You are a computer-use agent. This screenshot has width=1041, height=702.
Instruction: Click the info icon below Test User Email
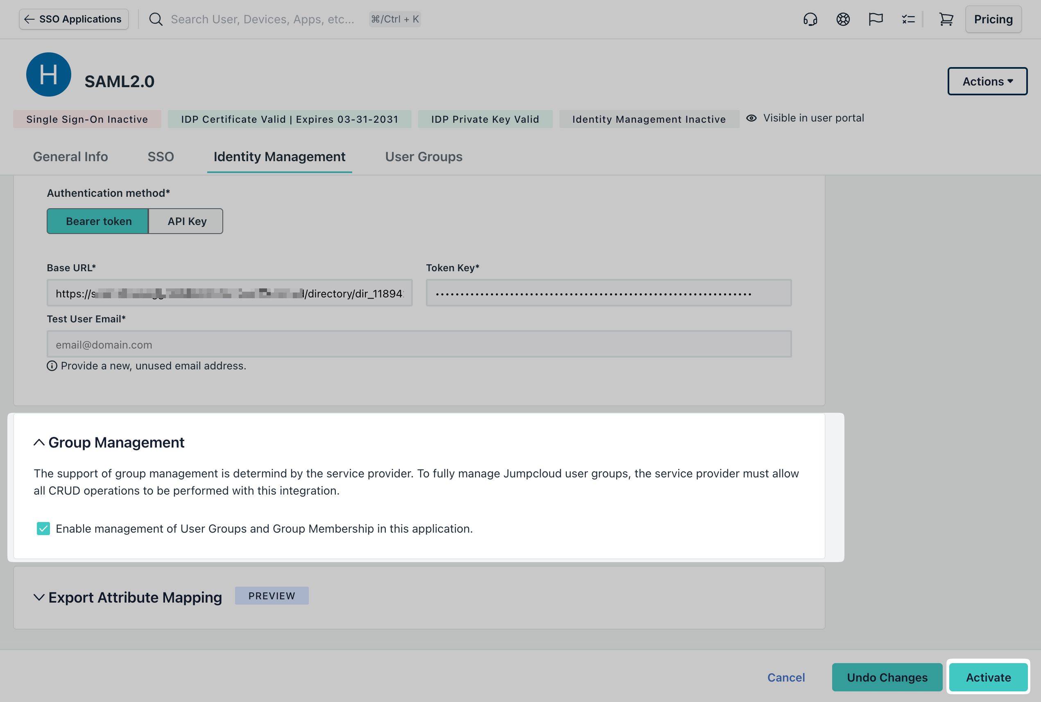pos(52,366)
